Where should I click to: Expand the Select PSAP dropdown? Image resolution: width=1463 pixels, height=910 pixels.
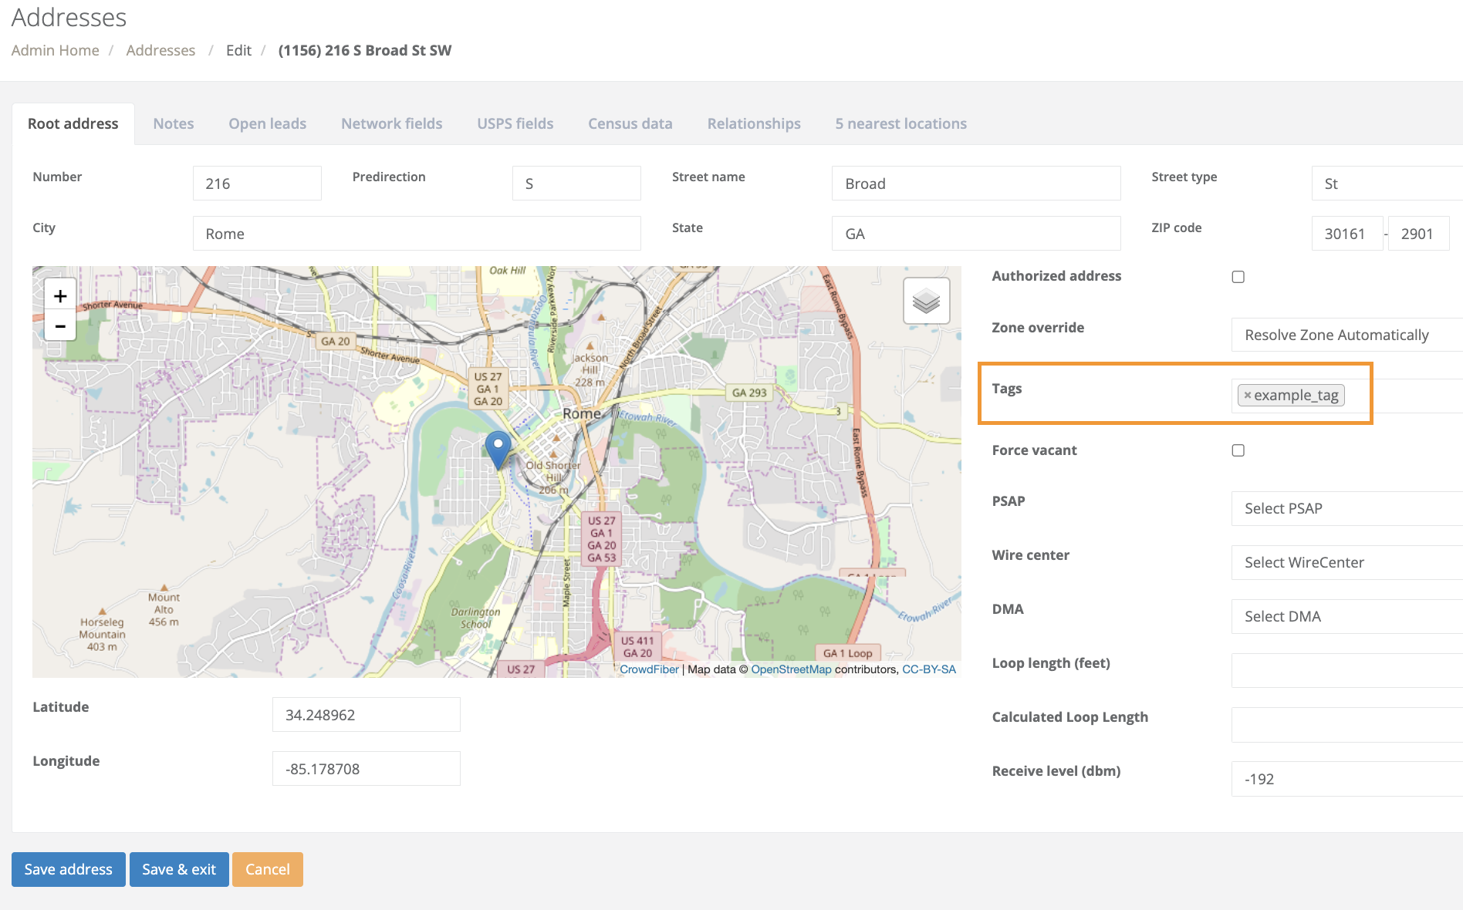[1346, 509]
